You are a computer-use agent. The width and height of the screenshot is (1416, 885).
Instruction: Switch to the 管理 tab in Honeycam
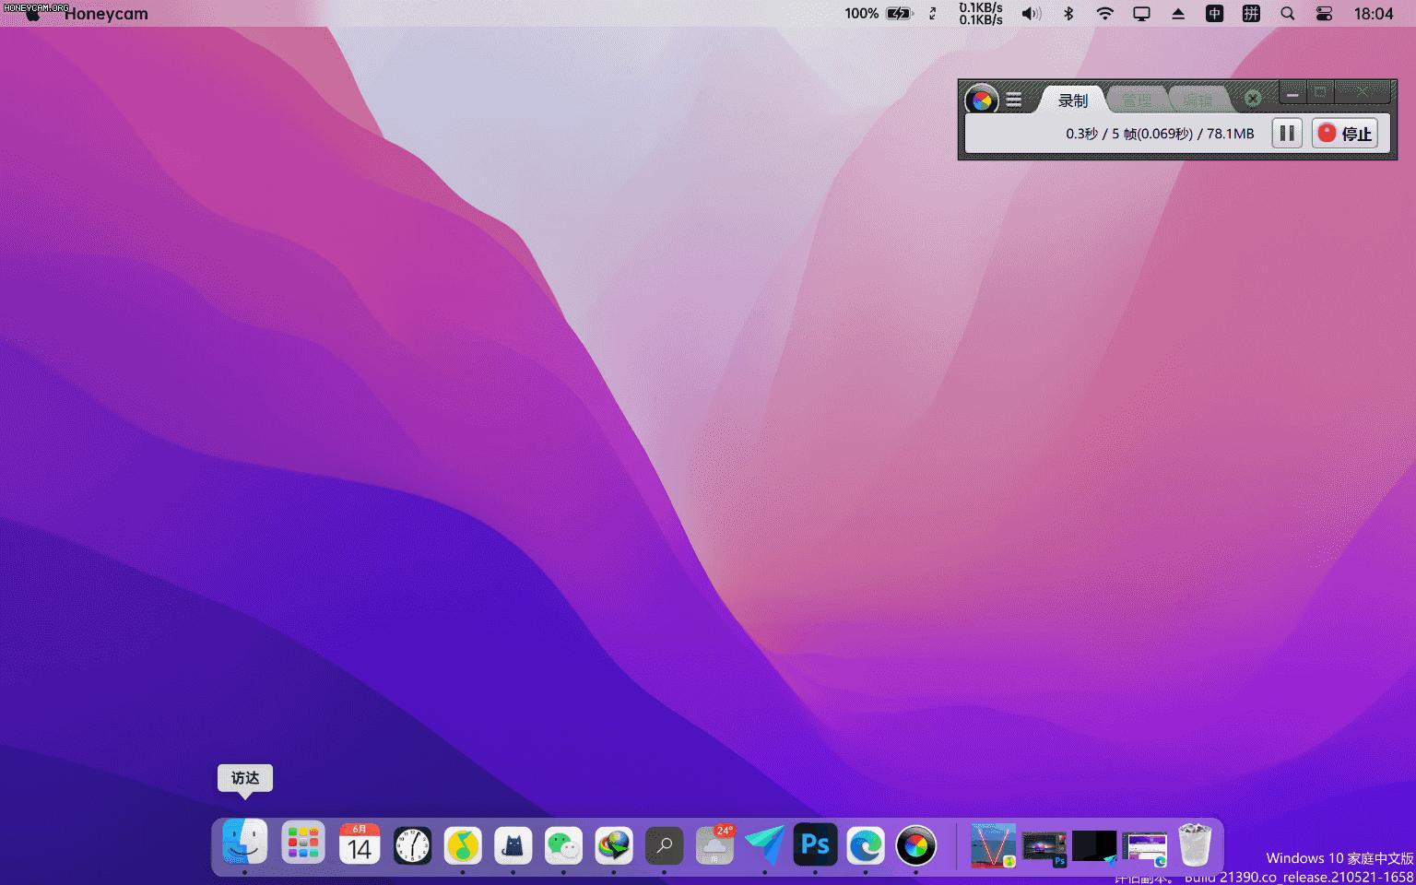[x=1137, y=100]
